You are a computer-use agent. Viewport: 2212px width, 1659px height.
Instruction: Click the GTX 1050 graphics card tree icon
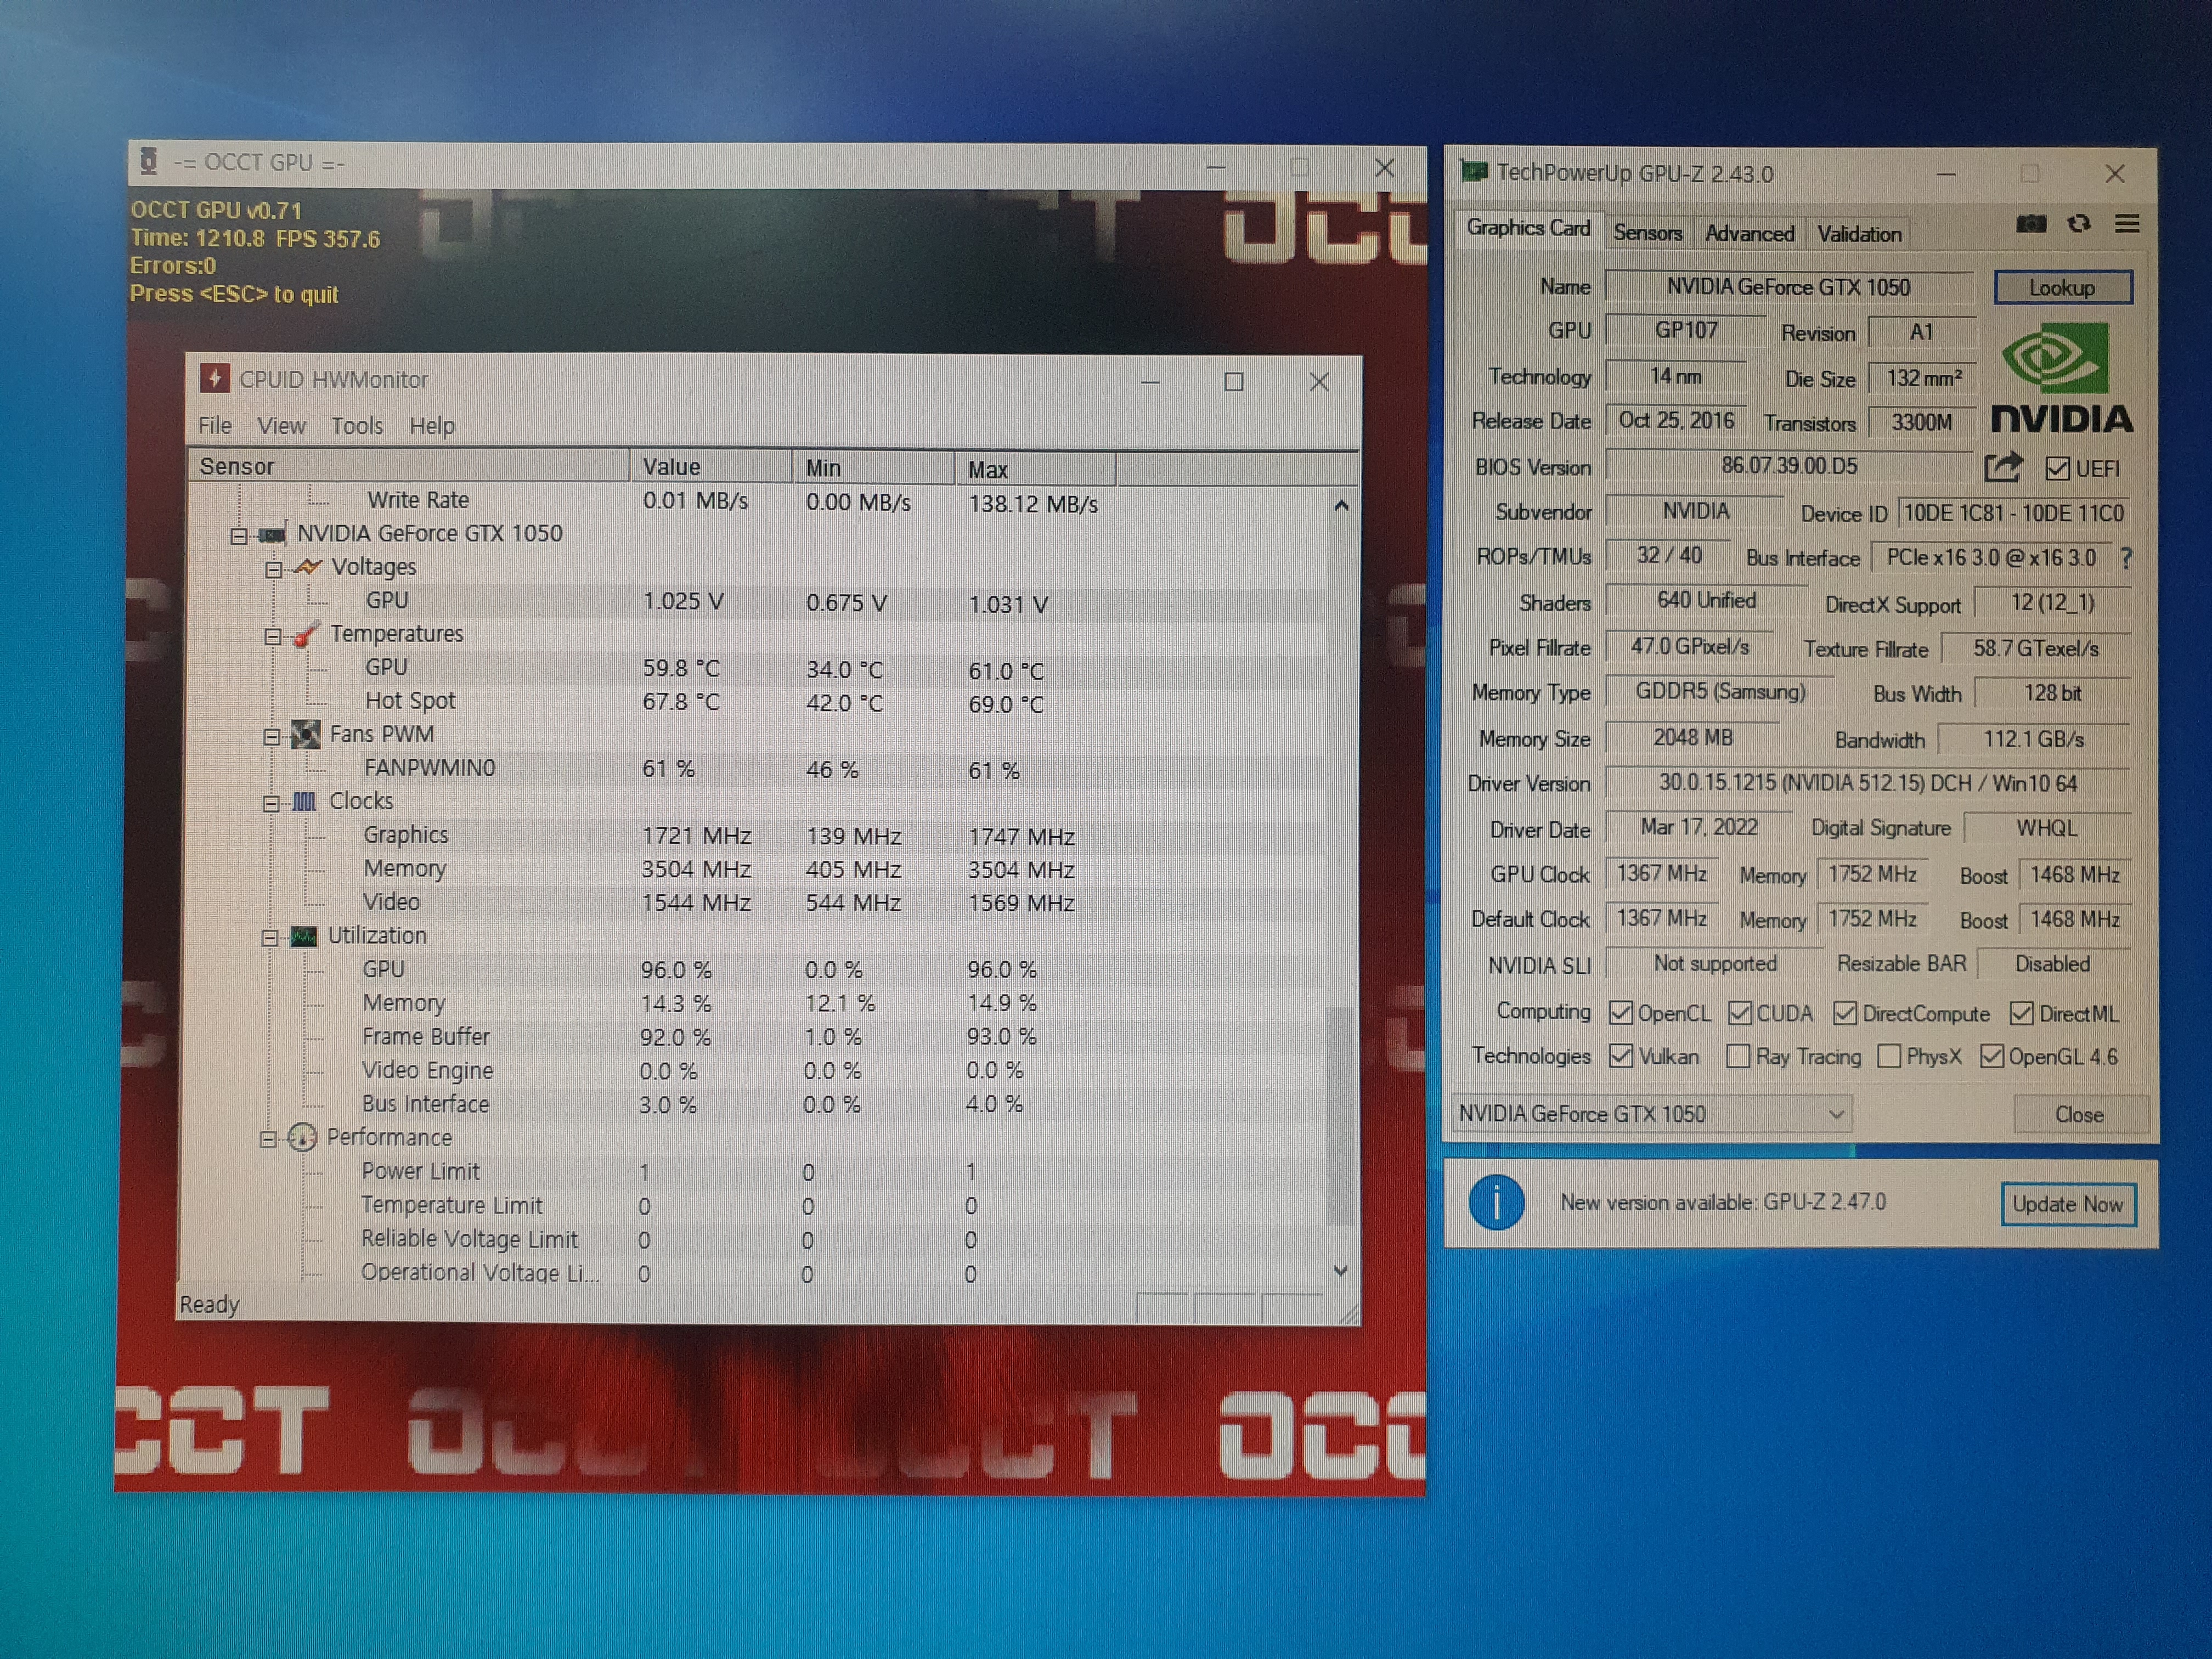[x=272, y=535]
